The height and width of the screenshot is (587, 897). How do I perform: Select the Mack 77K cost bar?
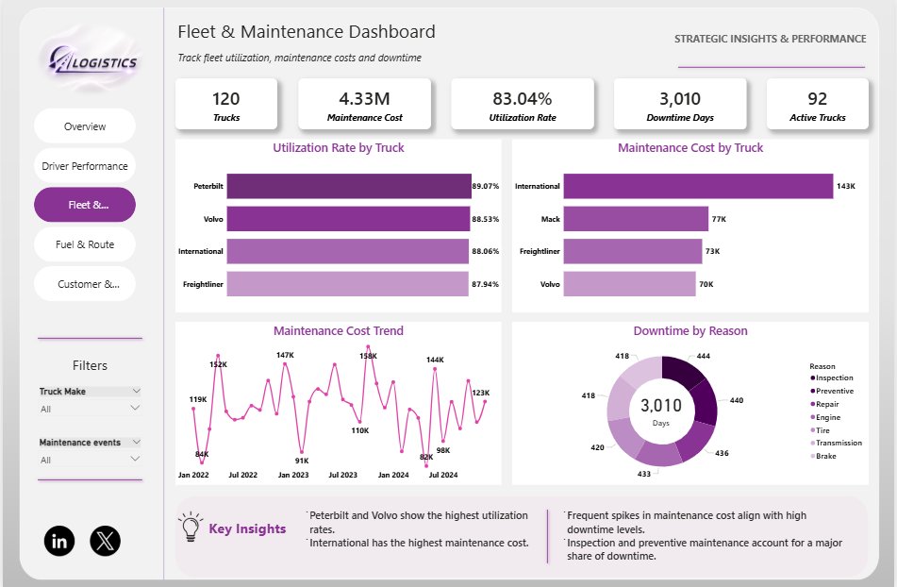click(x=636, y=219)
